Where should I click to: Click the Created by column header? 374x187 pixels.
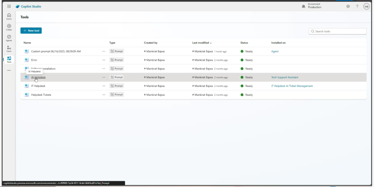click(150, 43)
